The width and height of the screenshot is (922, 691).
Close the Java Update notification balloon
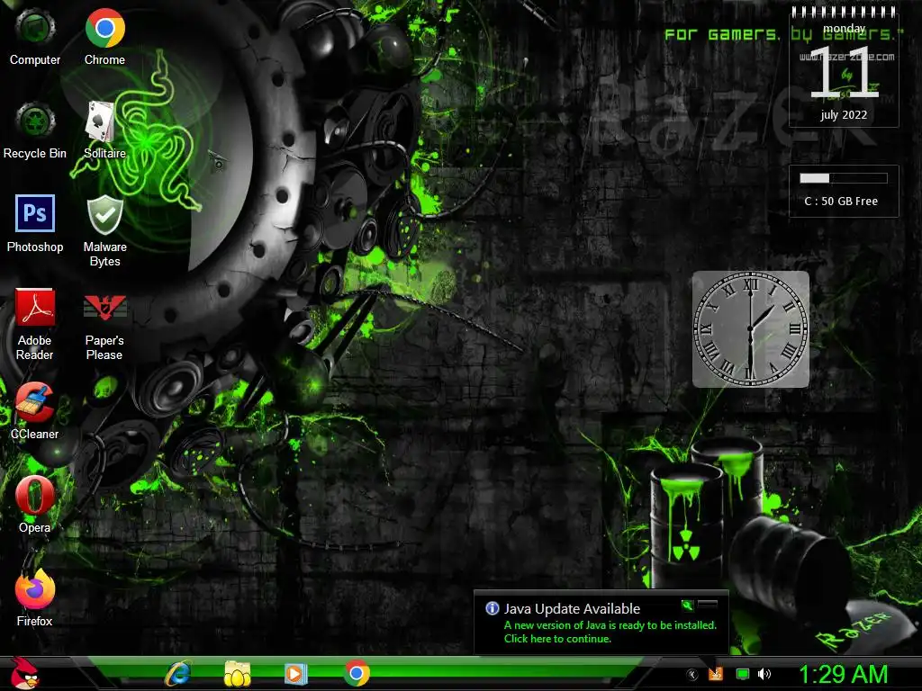coord(708,605)
